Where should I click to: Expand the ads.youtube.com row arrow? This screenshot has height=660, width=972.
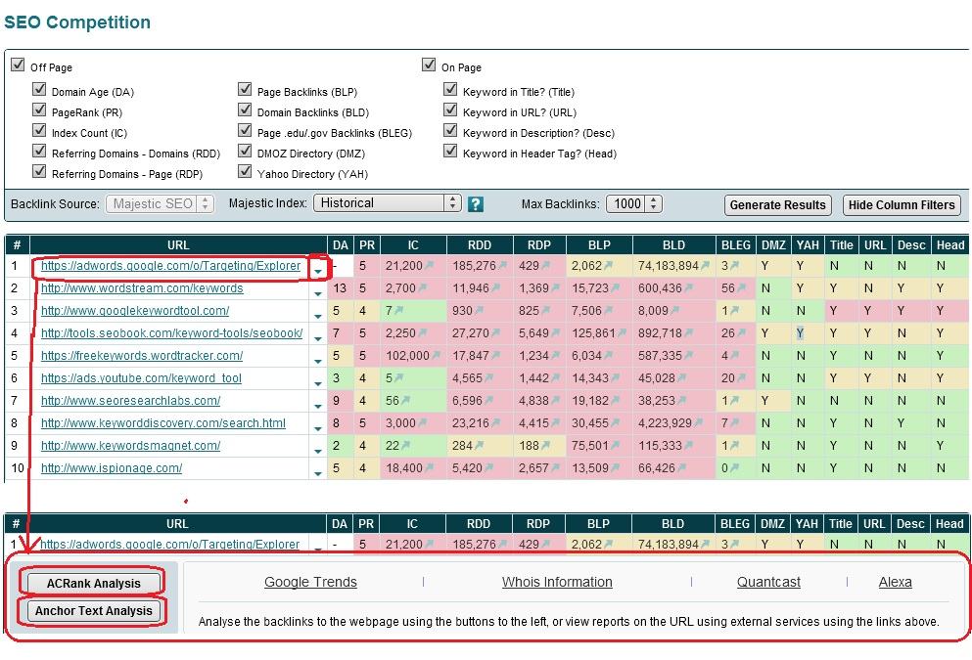click(318, 383)
